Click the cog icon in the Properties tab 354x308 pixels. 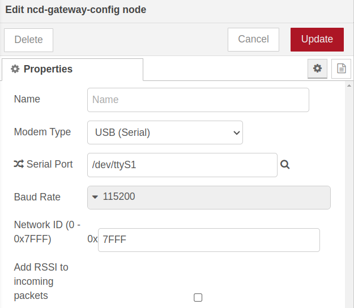pos(15,69)
